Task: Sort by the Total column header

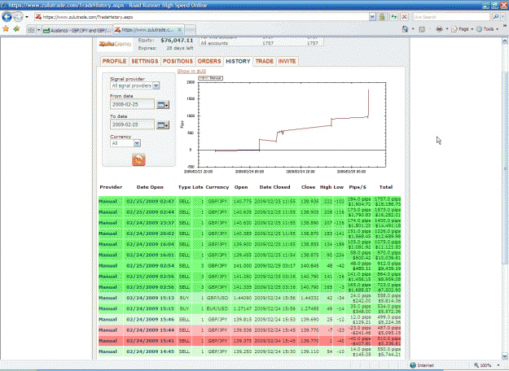Action: click(386, 187)
